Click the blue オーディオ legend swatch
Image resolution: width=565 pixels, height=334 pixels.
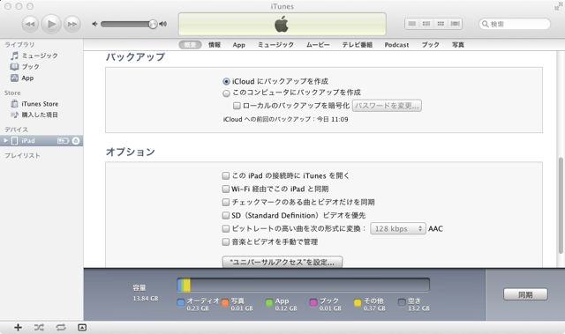coord(181,303)
